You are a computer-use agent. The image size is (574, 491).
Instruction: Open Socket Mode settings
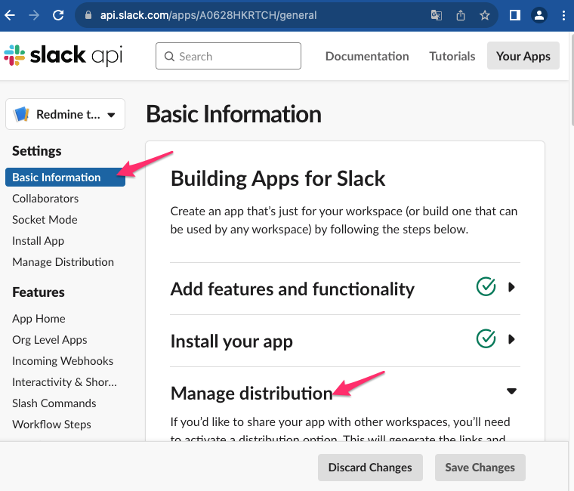45,220
